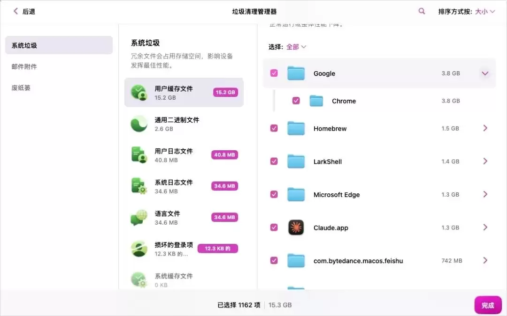Click the Homebrew folder icon
This screenshot has width=507, height=316.
(296, 128)
